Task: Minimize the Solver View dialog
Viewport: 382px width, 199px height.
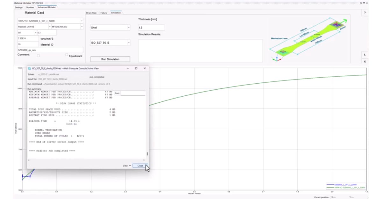Action: (127, 68)
